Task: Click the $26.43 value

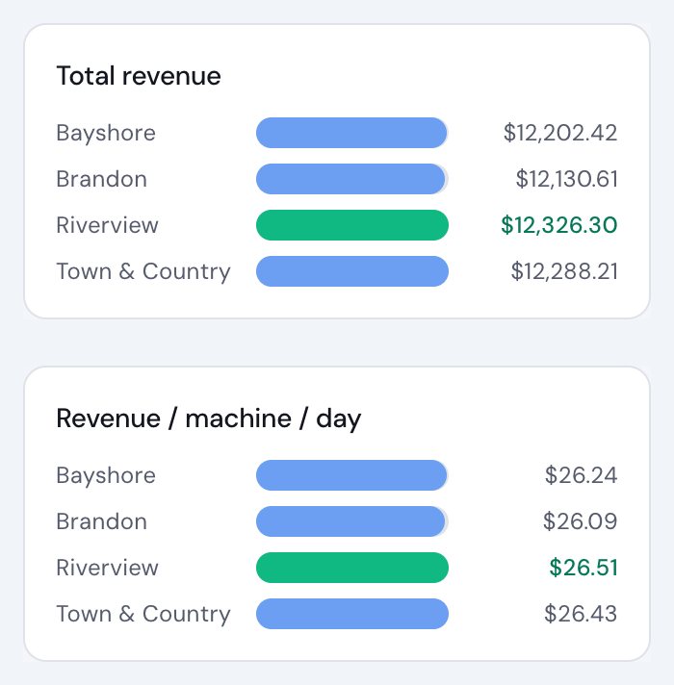Action: coord(581,614)
